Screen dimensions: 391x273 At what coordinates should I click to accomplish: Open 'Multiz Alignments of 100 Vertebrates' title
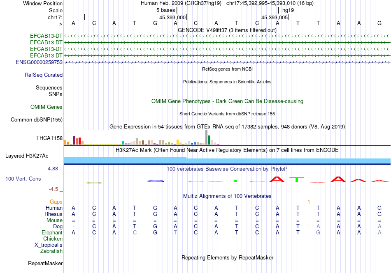coord(227,196)
